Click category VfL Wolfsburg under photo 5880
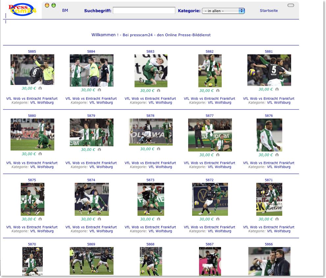The height and width of the screenshot is (278, 326). (x=42, y=167)
